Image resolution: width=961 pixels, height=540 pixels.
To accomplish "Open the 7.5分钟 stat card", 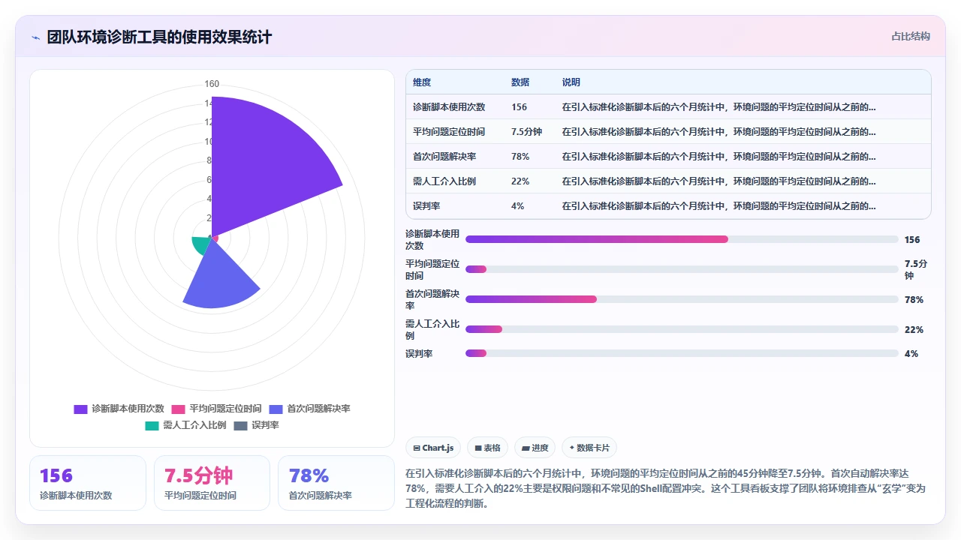I will tap(212, 483).
